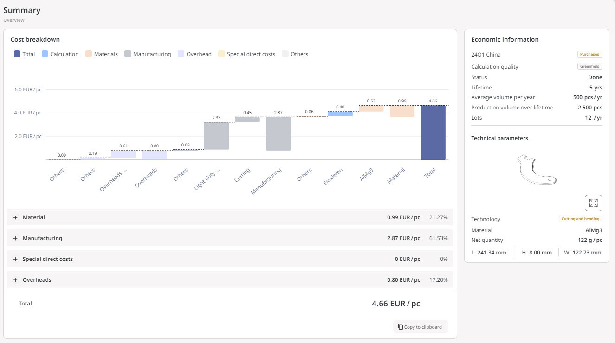Click the Overhead legend color swatch
This screenshot has height=343, width=615.
pos(181,54)
